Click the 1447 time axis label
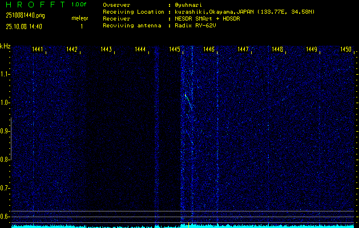Screen dimensions: 359x228 click(243, 49)
